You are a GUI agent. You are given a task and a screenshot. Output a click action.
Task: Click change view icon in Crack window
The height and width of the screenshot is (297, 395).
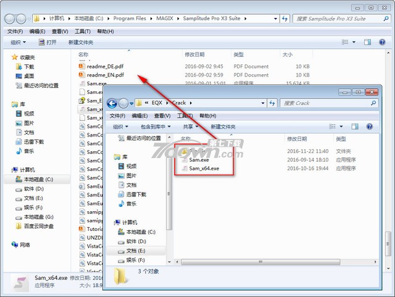(x=332, y=127)
